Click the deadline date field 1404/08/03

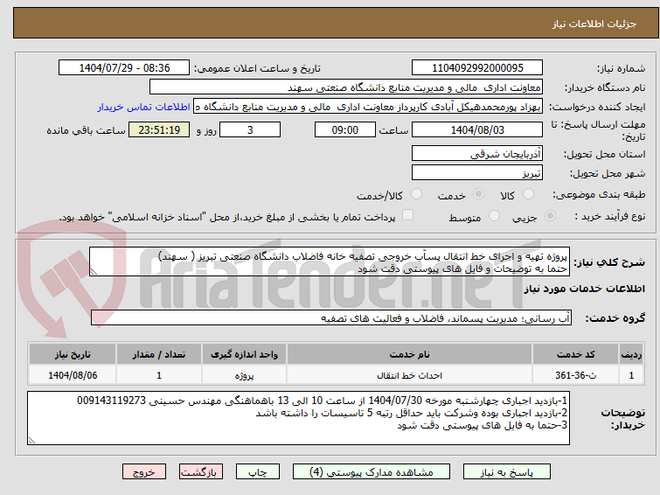(x=477, y=129)
